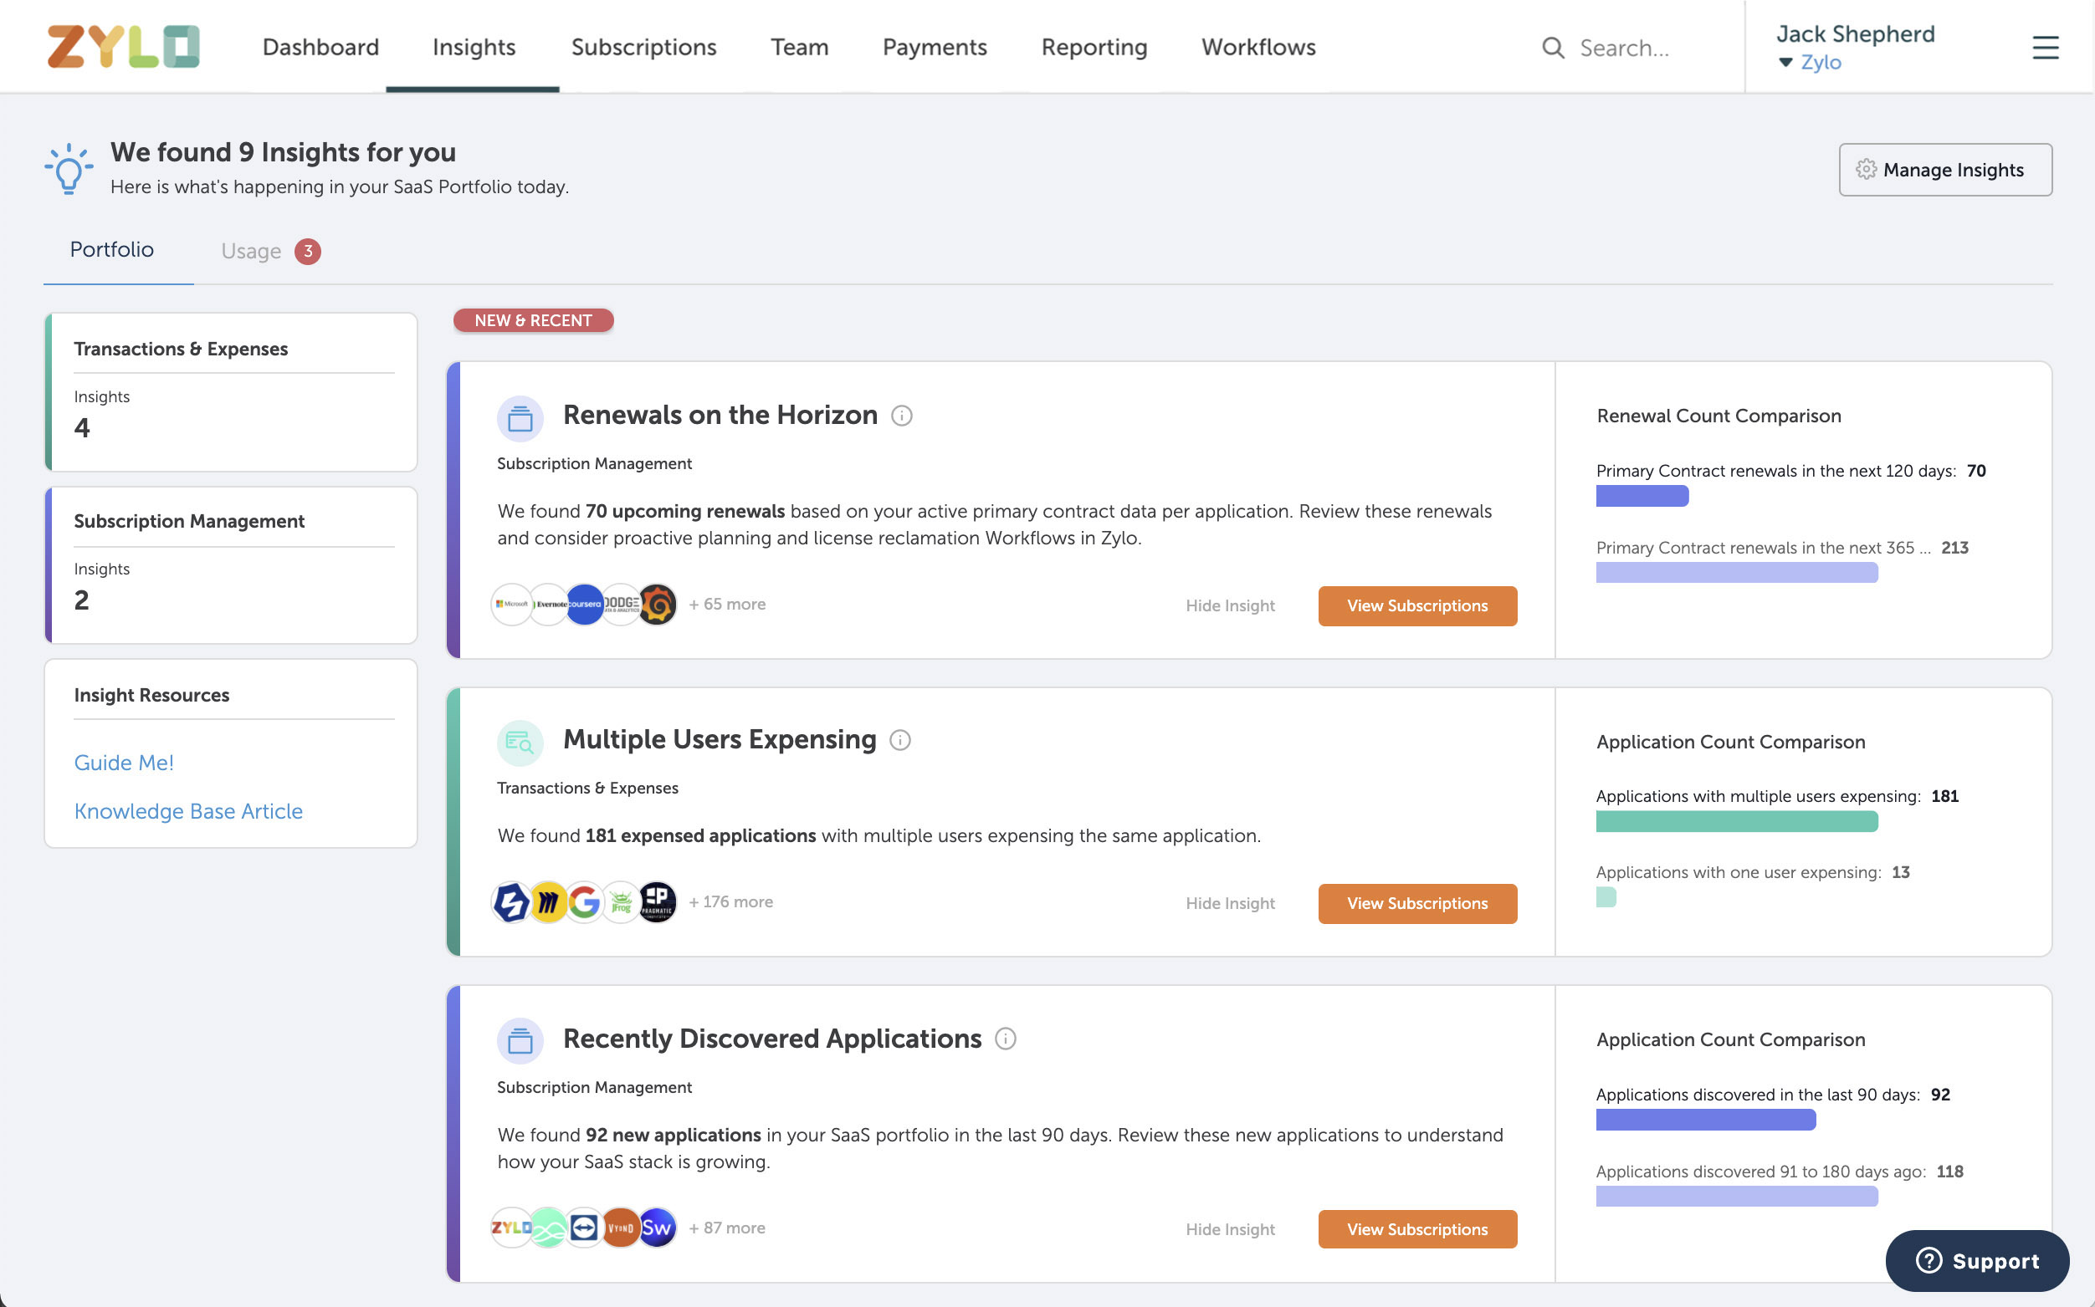Click the Grafana icon under the renewals insight
The height and width of the screenshot is (1307, 2095).
point(656,605)
